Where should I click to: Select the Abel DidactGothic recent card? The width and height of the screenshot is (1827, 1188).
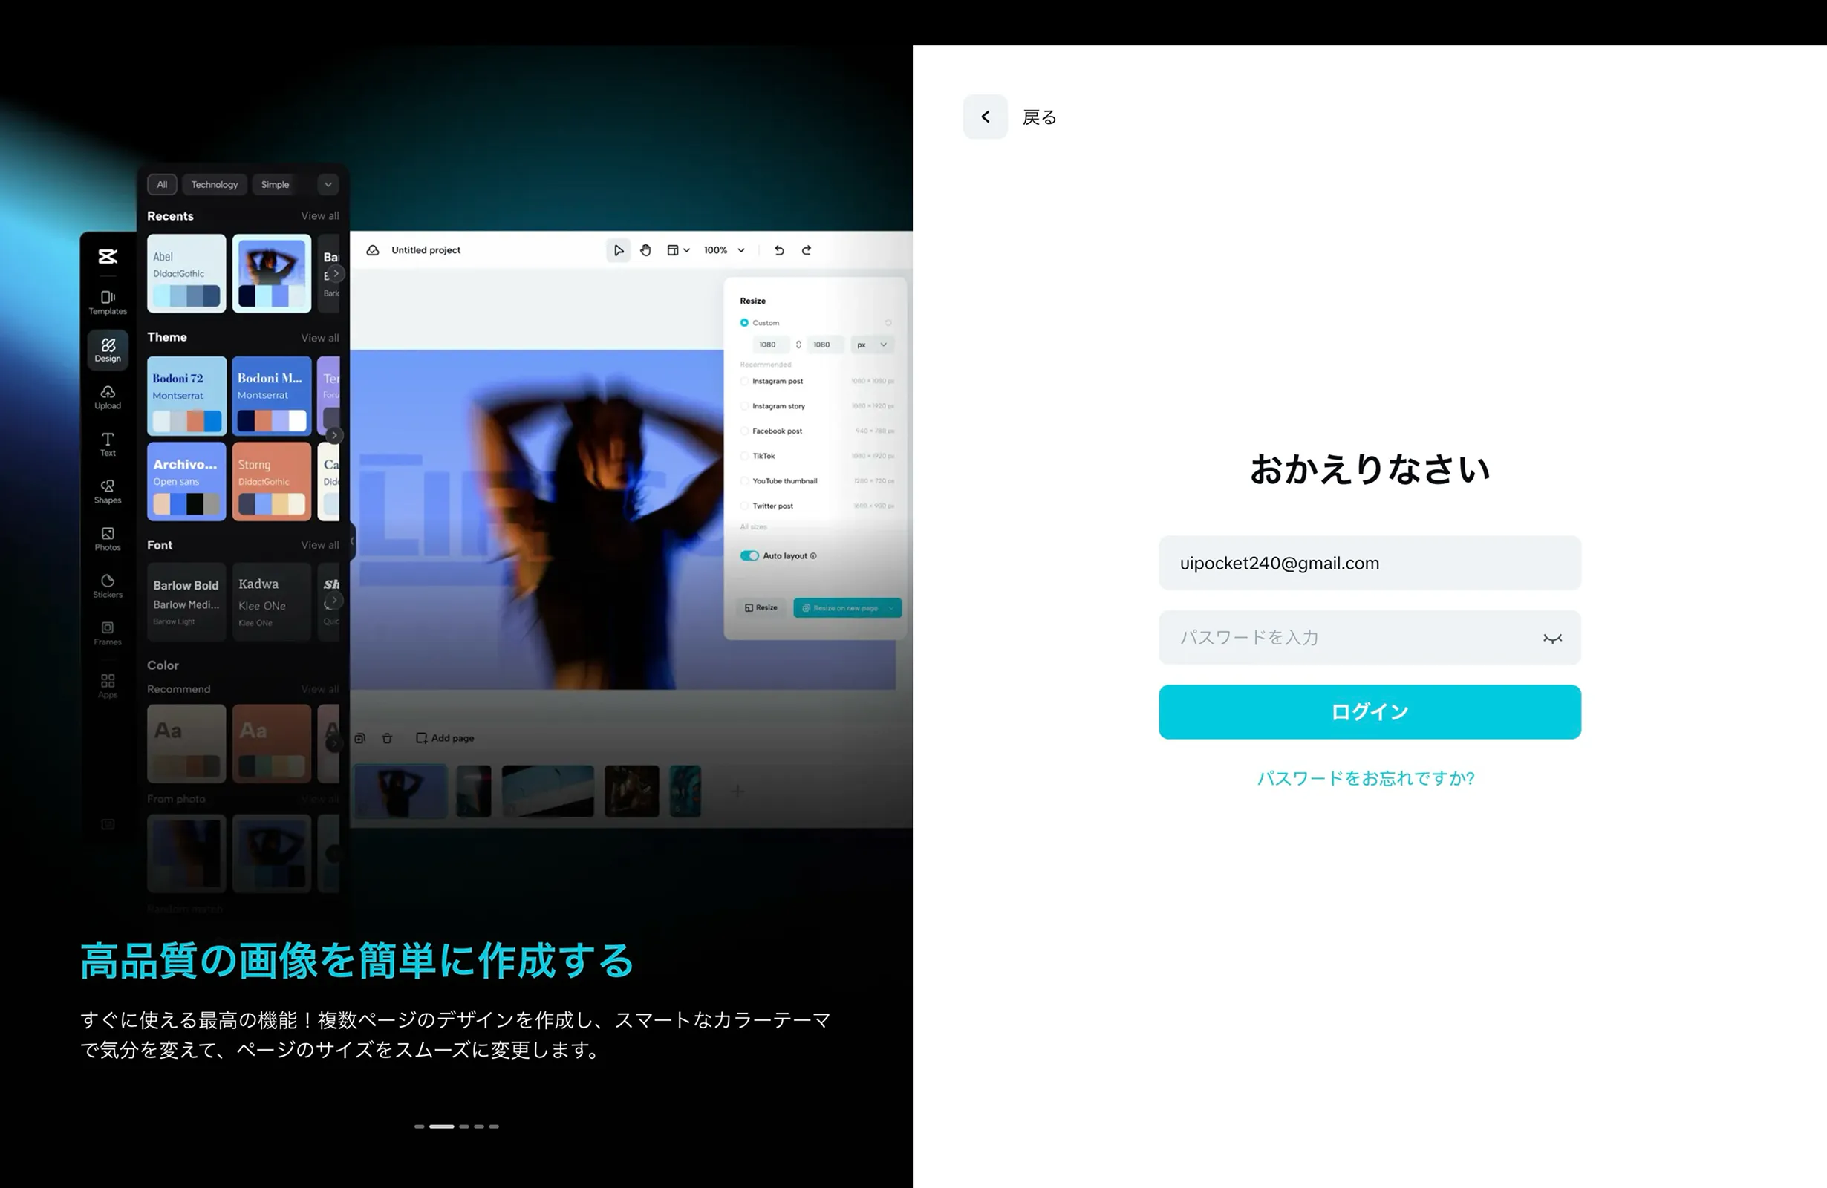[x=186, y=273]
